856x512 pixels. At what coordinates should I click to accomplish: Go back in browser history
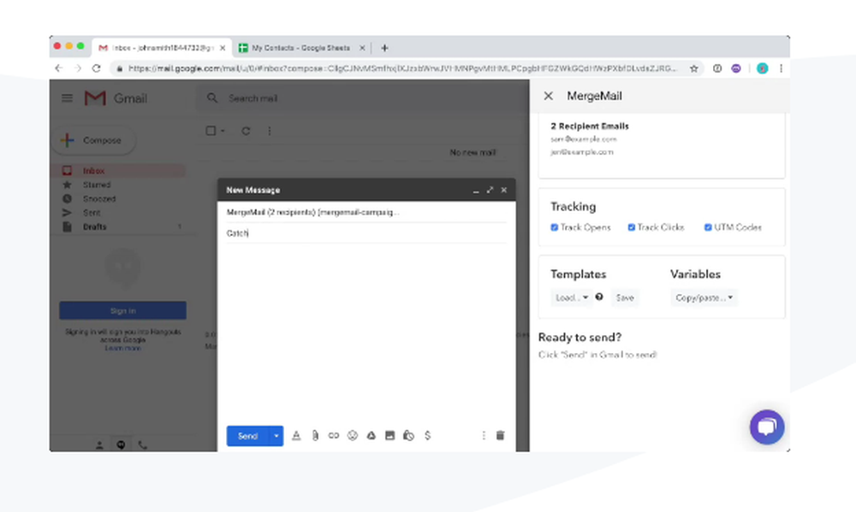[x=58, y=68]
